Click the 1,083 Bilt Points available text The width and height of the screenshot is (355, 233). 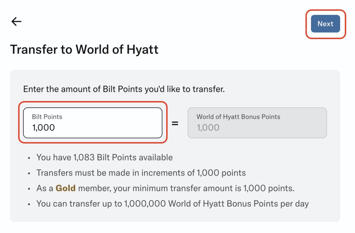tap(104, 157)
